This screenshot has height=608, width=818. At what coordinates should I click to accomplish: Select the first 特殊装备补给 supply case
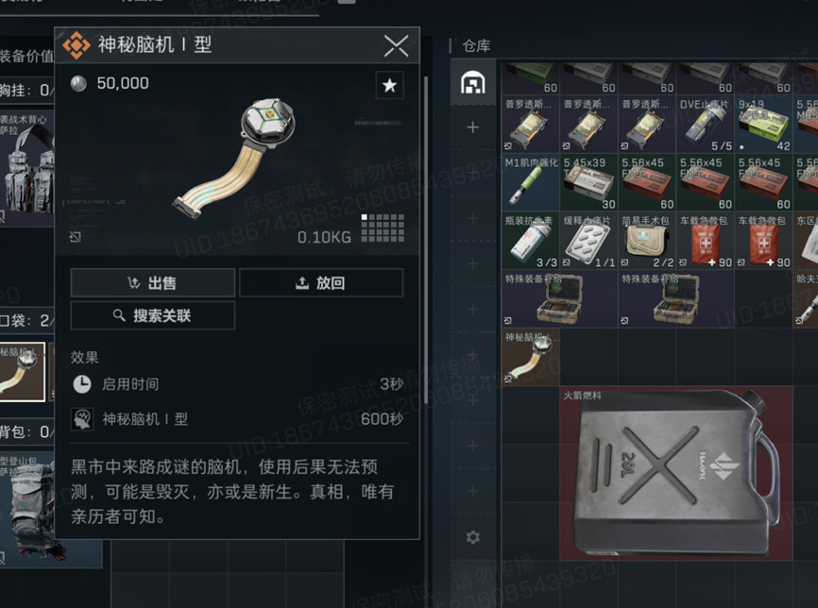560,298
